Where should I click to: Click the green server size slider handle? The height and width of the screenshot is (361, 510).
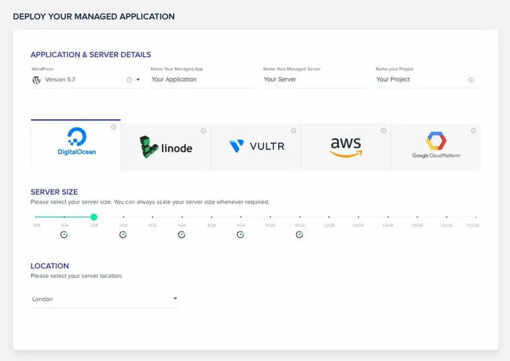[94, 217]
